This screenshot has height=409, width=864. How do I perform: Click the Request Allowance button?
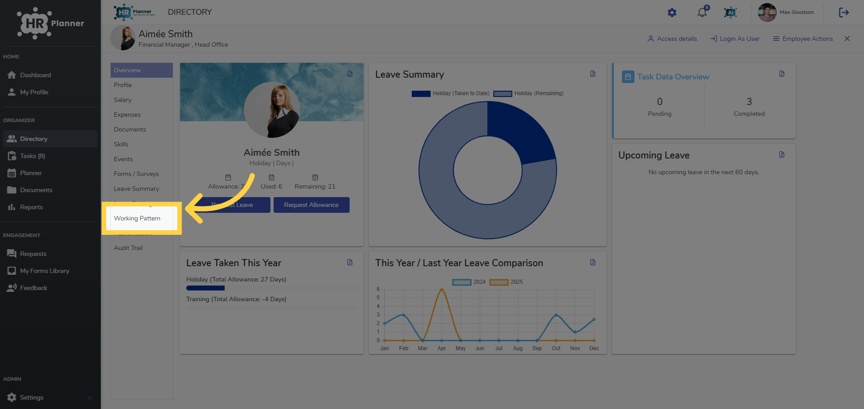[x=311, y=205]
